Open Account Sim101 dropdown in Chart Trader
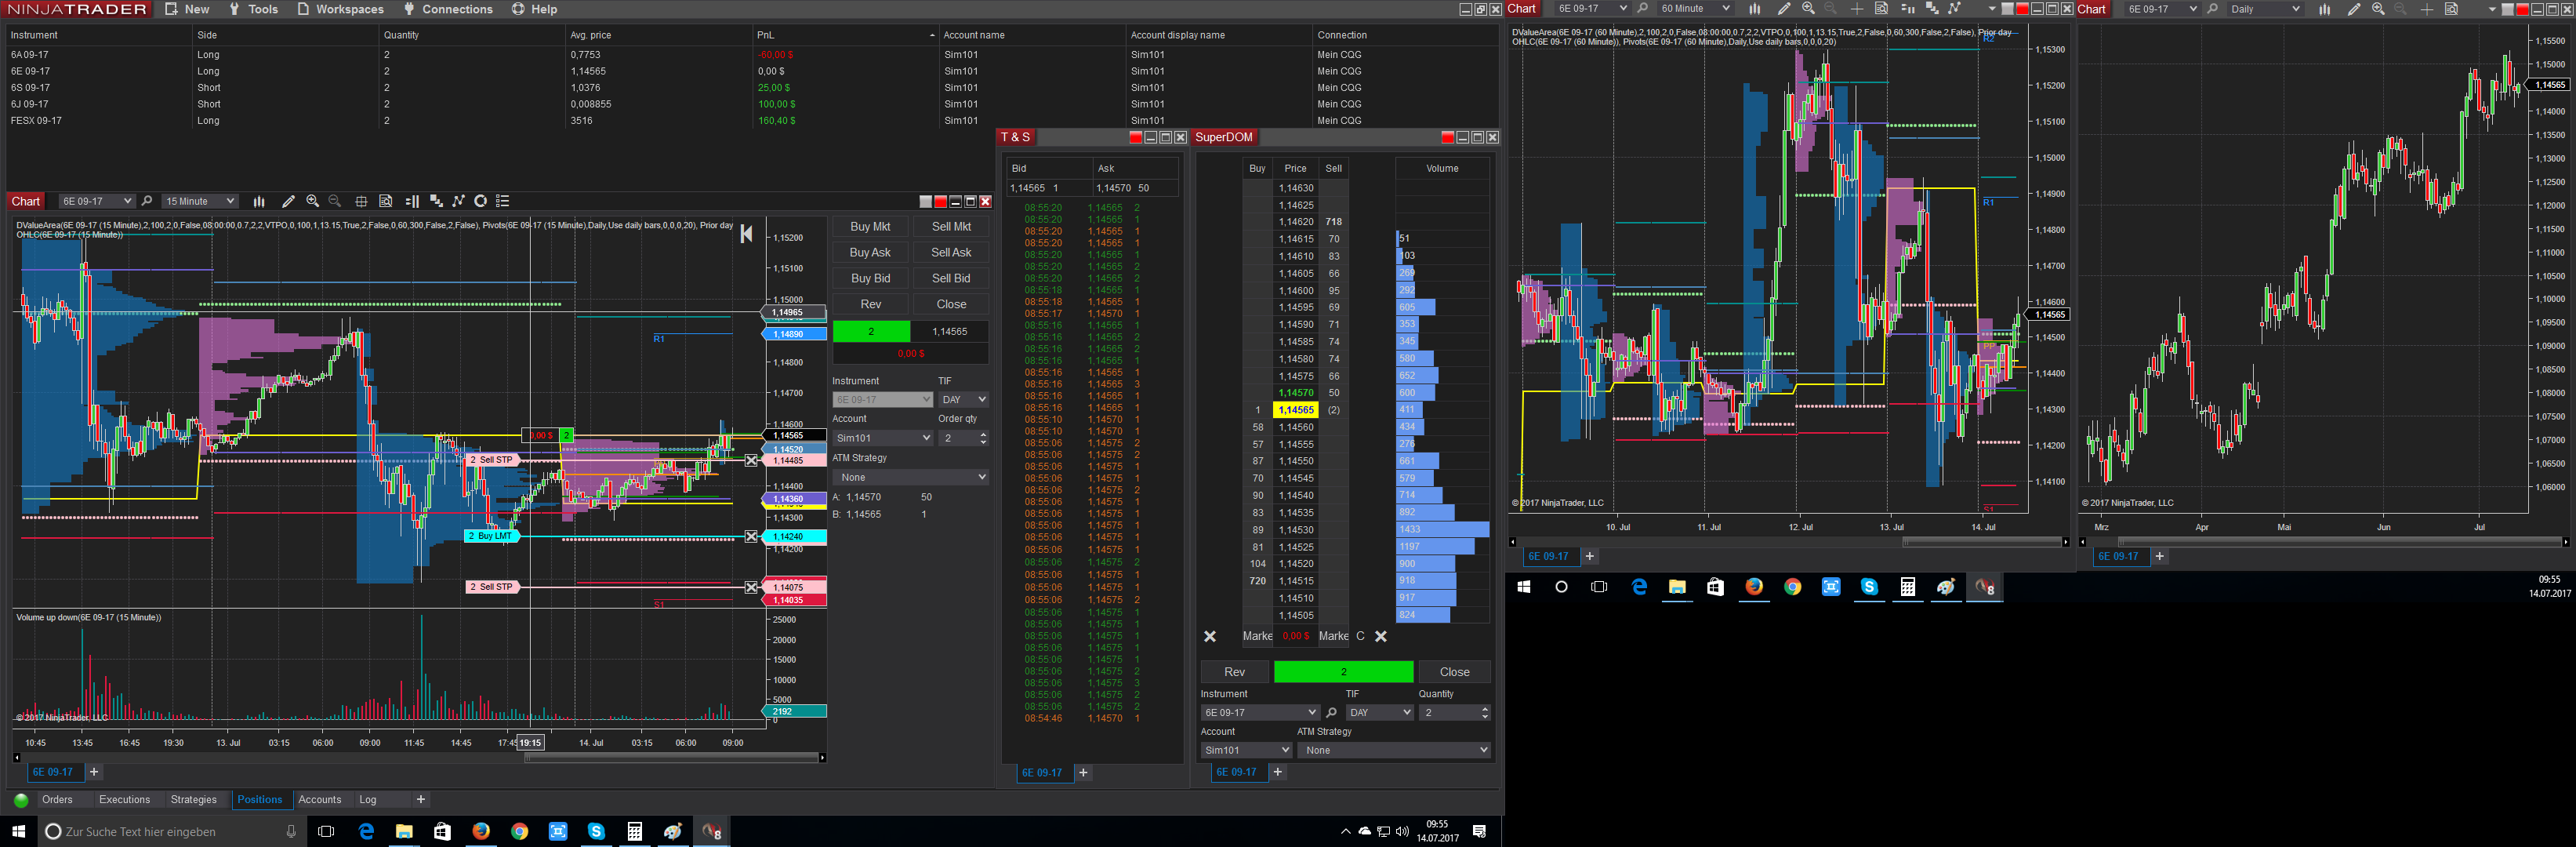The width and height of the screenshot is (2576, 847). (883, 438)
